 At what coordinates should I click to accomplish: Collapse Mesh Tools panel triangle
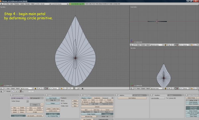click(82, 95)
